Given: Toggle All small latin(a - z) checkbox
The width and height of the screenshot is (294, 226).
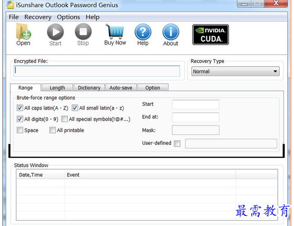Looking at the screenshot, I should (75, 108).
